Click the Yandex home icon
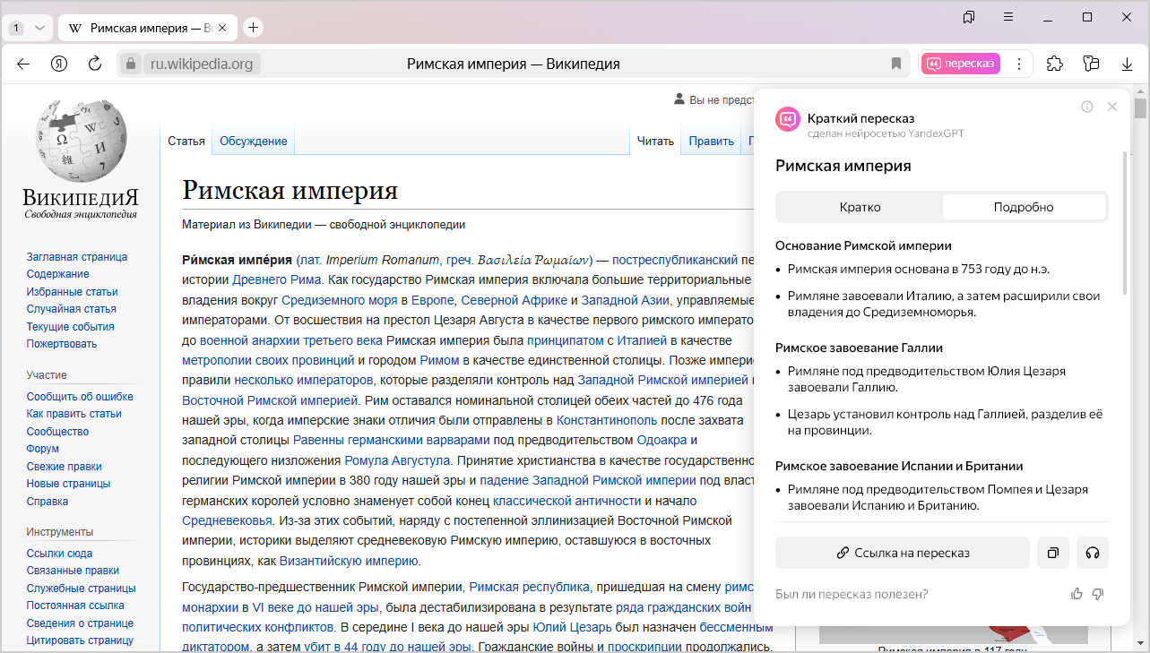The width and height of the screenshot is (1150, 653). pos(59,64)
